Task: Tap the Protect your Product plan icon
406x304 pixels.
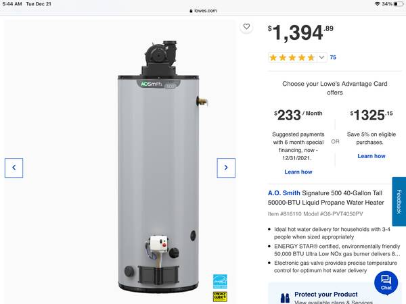Action: point(285,298)
